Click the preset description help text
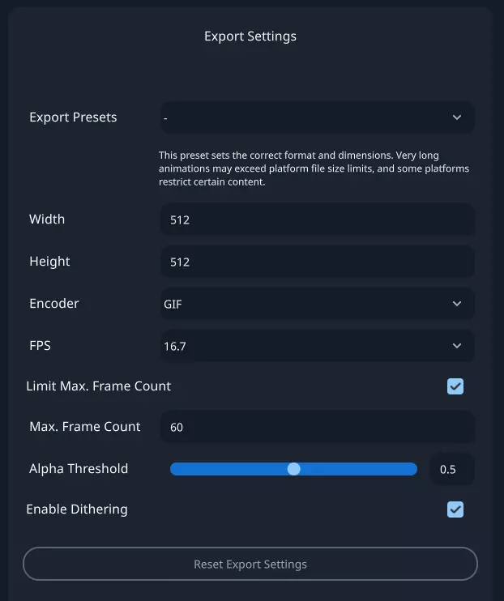The width and height of the screenshot is (504, 601). pyautogui.click(x=314, y=168)
